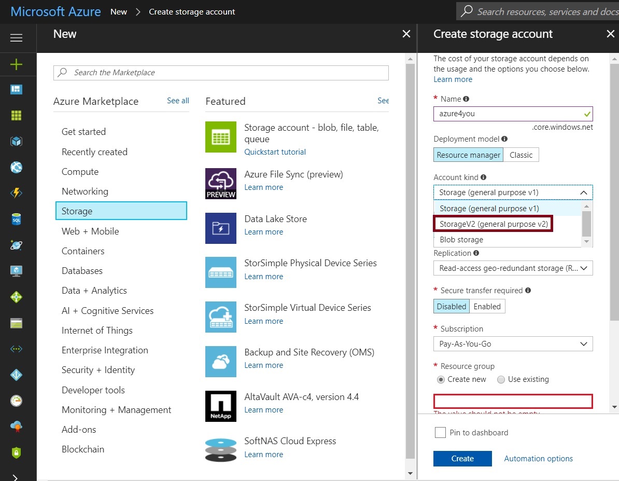Click SoftNAS Cloud Express disk icon
Viewport: 619px width, 481px height.
point(221,450)
